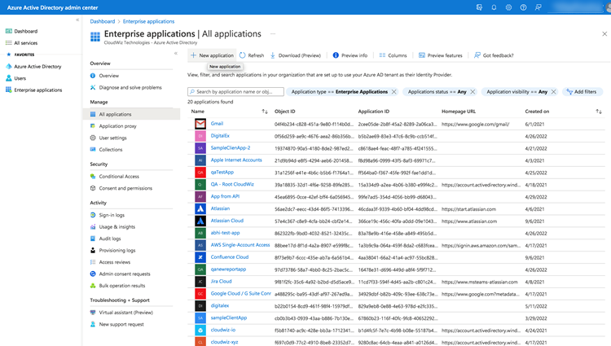Open Sign-in logs under Activity

[x=112, y=215]
